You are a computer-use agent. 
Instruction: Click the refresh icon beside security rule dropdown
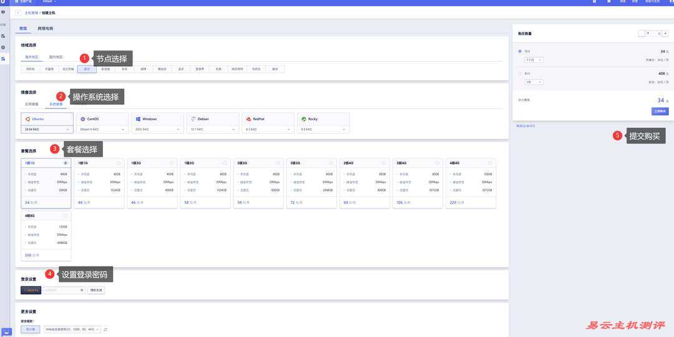[105, 329]
